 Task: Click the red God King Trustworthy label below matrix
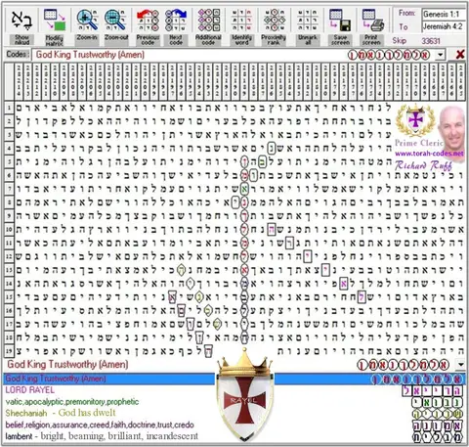coord(67,364)
